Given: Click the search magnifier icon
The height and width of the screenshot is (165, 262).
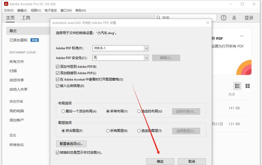Looking at the screenshot, I should (158, 17).
